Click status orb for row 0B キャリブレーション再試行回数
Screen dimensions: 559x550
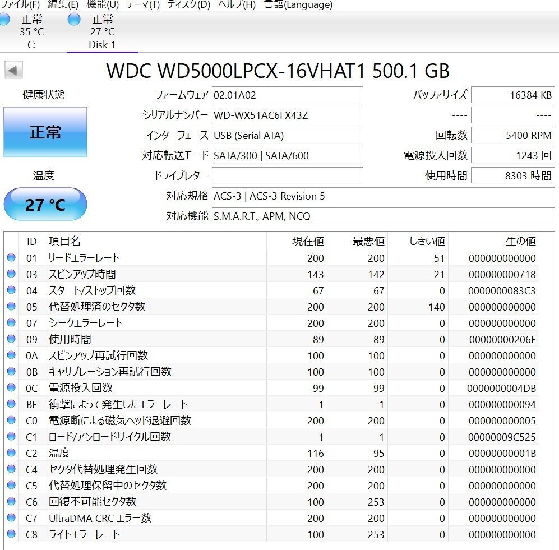[x=11, y=371]
